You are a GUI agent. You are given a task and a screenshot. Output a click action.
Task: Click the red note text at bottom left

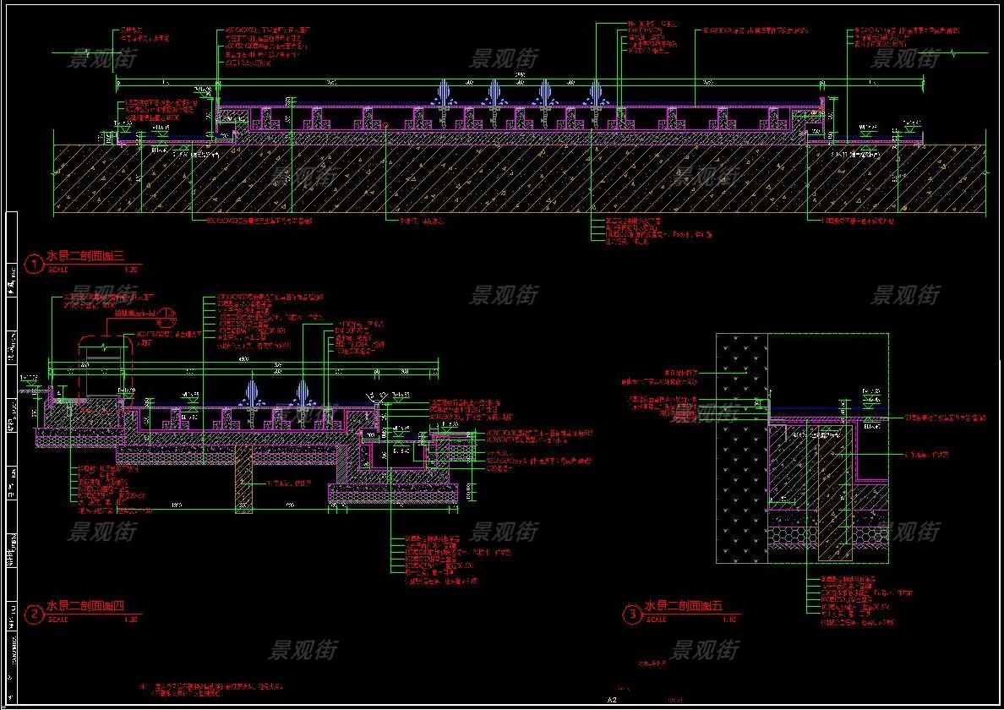(x=211, y=689)
